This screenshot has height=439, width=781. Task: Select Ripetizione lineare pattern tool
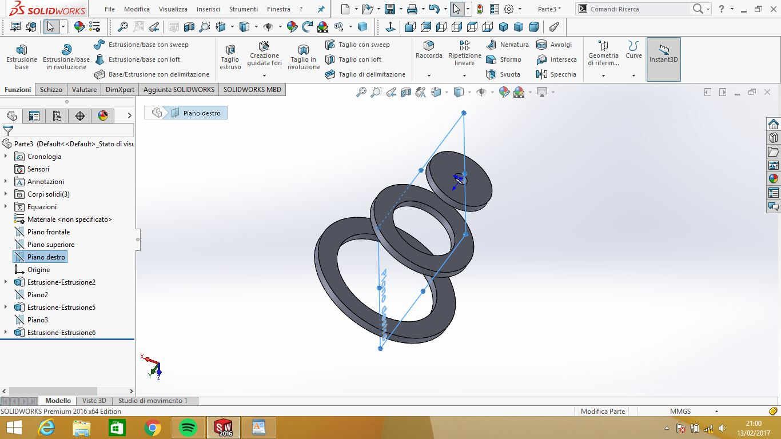464,53
